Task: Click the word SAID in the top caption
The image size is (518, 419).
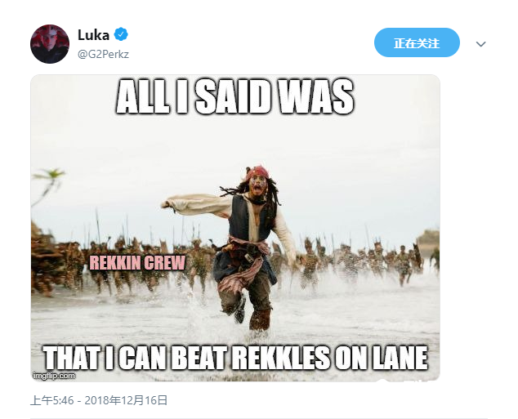Action: click(234, 97)
